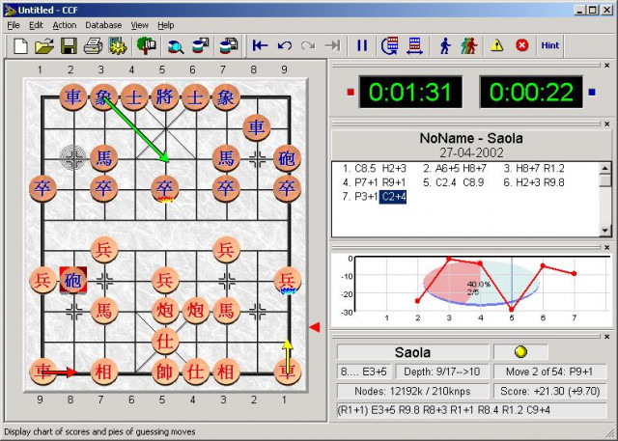Open the board settings gear icon

pyautogui.click(x=118, y=45)
